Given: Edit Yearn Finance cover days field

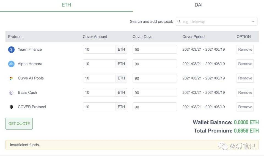Looking at the screenshot, I should pyautogui.click(x=155, y=49).
